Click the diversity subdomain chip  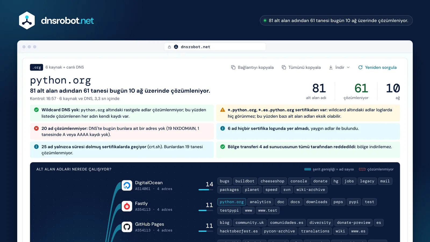pyautogui.click(x=320, y=223)
